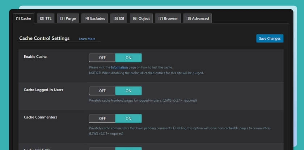Go to the [8] Advanced tab
The image size is (304, 150).
pyautogui.click(x=197, y=18)
